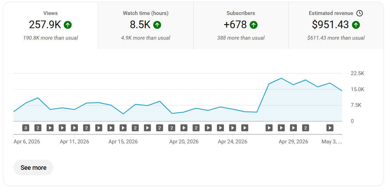Open the play marker above the Apr 20, 2026 label
The width and height of the screenshot is (385, 190).
[184, 128]
